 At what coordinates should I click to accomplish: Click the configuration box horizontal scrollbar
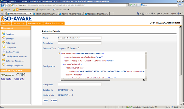coord(103,79)
